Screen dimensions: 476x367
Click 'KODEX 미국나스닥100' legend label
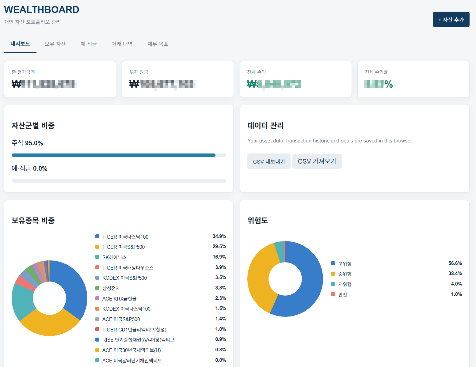126,309
